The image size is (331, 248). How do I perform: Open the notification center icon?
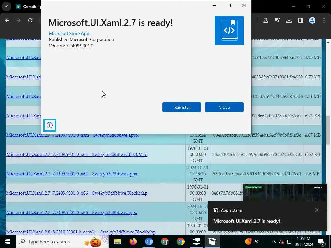(321, 242)
